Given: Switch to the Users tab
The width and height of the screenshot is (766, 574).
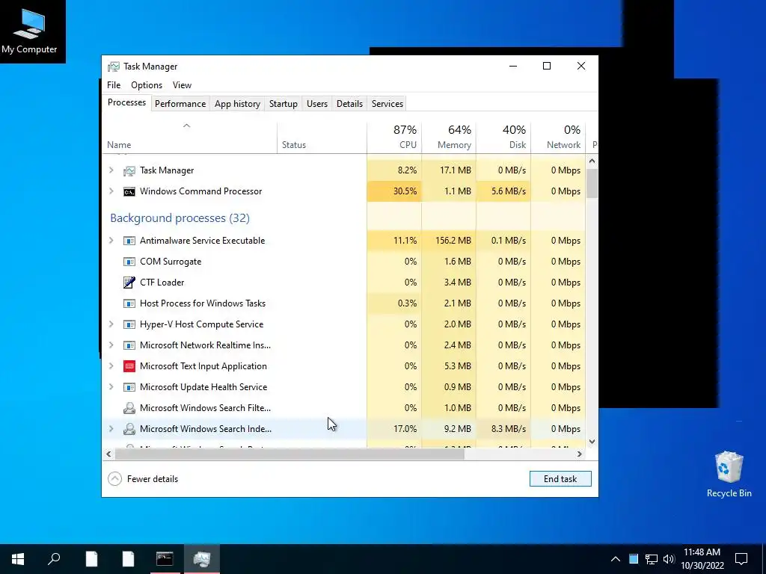Looking at the screenshot, I should click(317, 104).
